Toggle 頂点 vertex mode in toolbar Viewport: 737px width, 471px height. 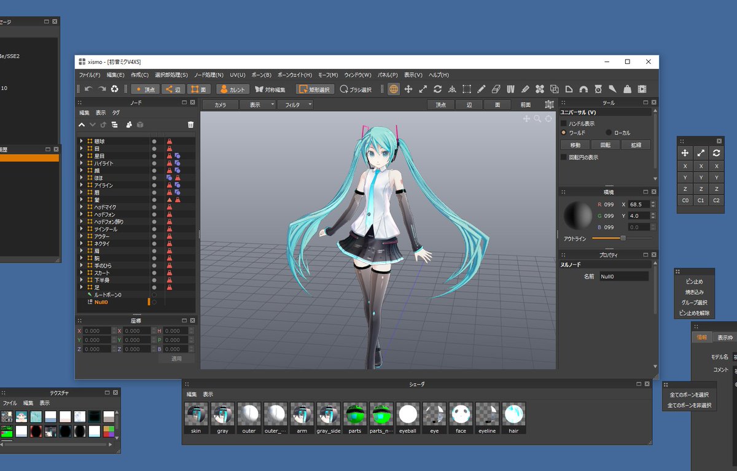point(146,89)
